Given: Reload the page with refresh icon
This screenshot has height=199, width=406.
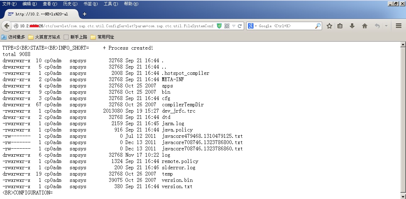Looking at the screenshot, I should click(x=240, y=26).
